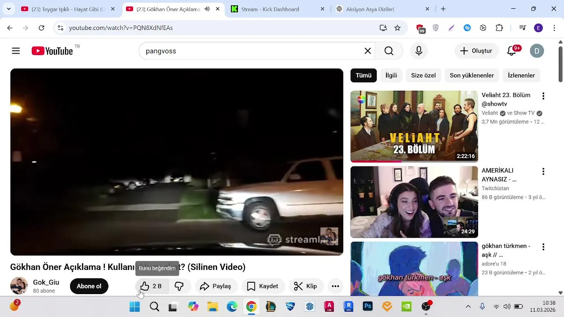Image resolution: width=564 pixels, height=317 pixels.
Task: Select the İzlenenler filter chip
Action: pos(521,75)
